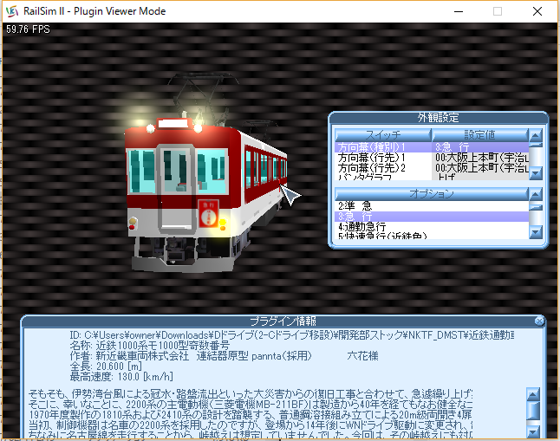This screenshot has width=560, height=441.
Task: Click the up arrow of the switch list scrollbar
Action: click(536, 135)
